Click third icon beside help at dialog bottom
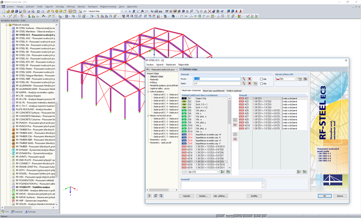This screenshot has width=361, height=218. point(161,196)
